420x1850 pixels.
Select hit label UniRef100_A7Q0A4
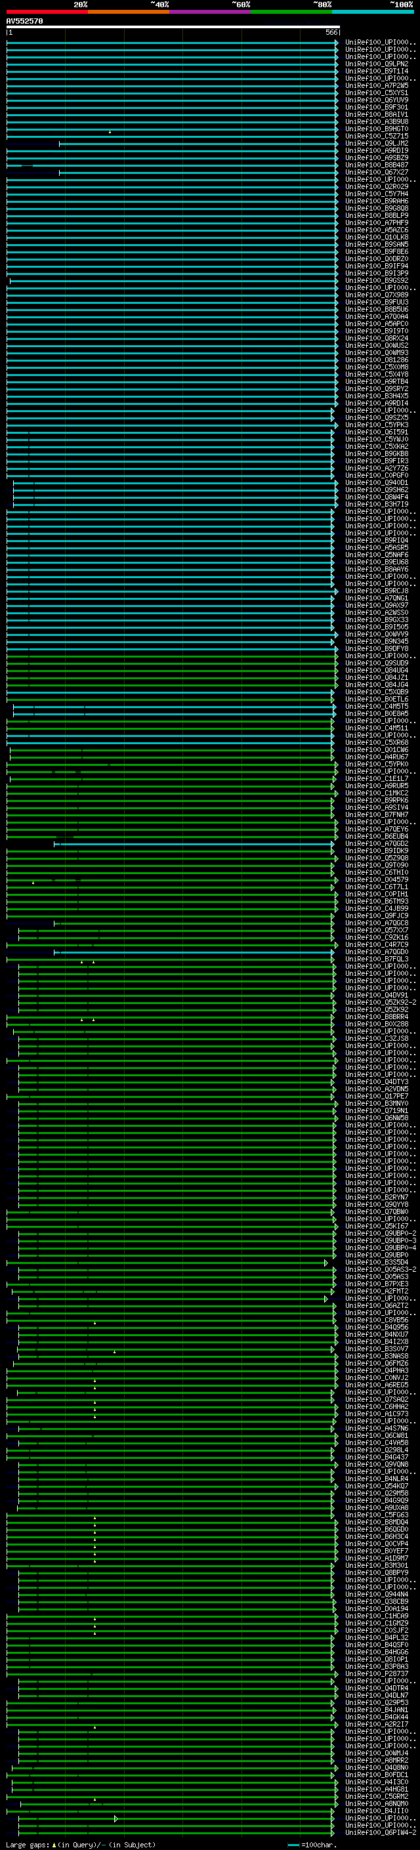coord(377,317)
